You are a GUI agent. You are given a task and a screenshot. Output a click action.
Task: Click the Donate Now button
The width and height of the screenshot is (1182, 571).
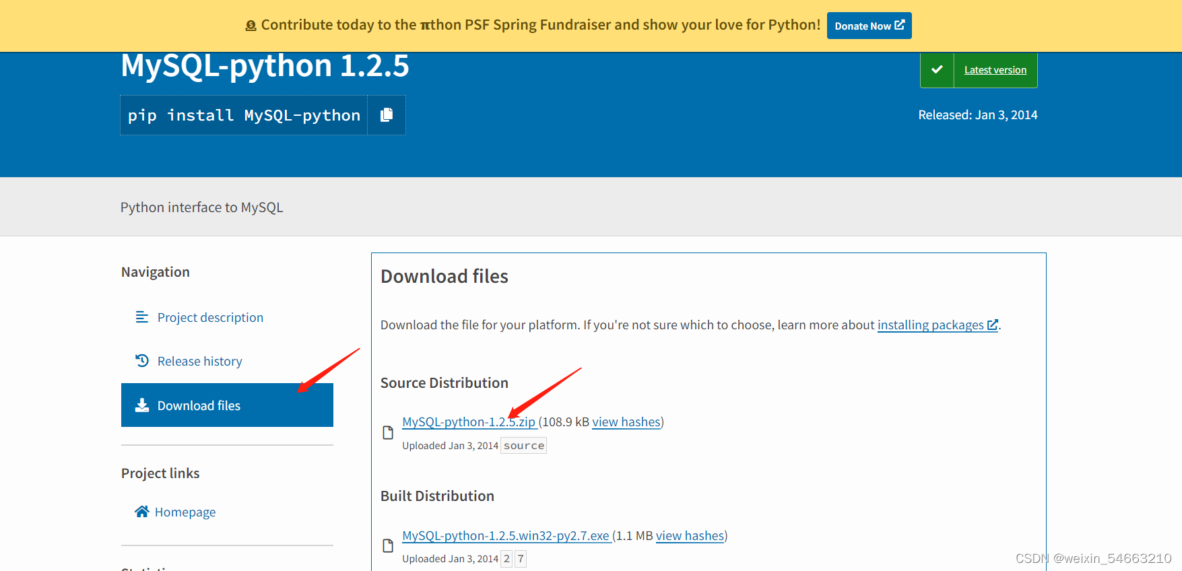[x=869, y=26]
